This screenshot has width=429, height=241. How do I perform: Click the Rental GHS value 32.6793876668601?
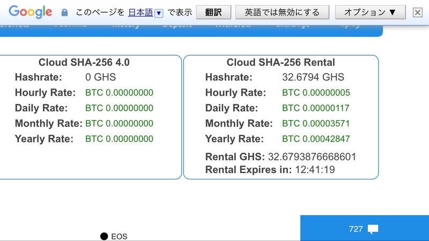tap(312, 157)
